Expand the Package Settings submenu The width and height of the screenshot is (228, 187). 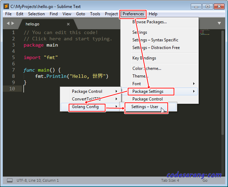tap(160, 91)
